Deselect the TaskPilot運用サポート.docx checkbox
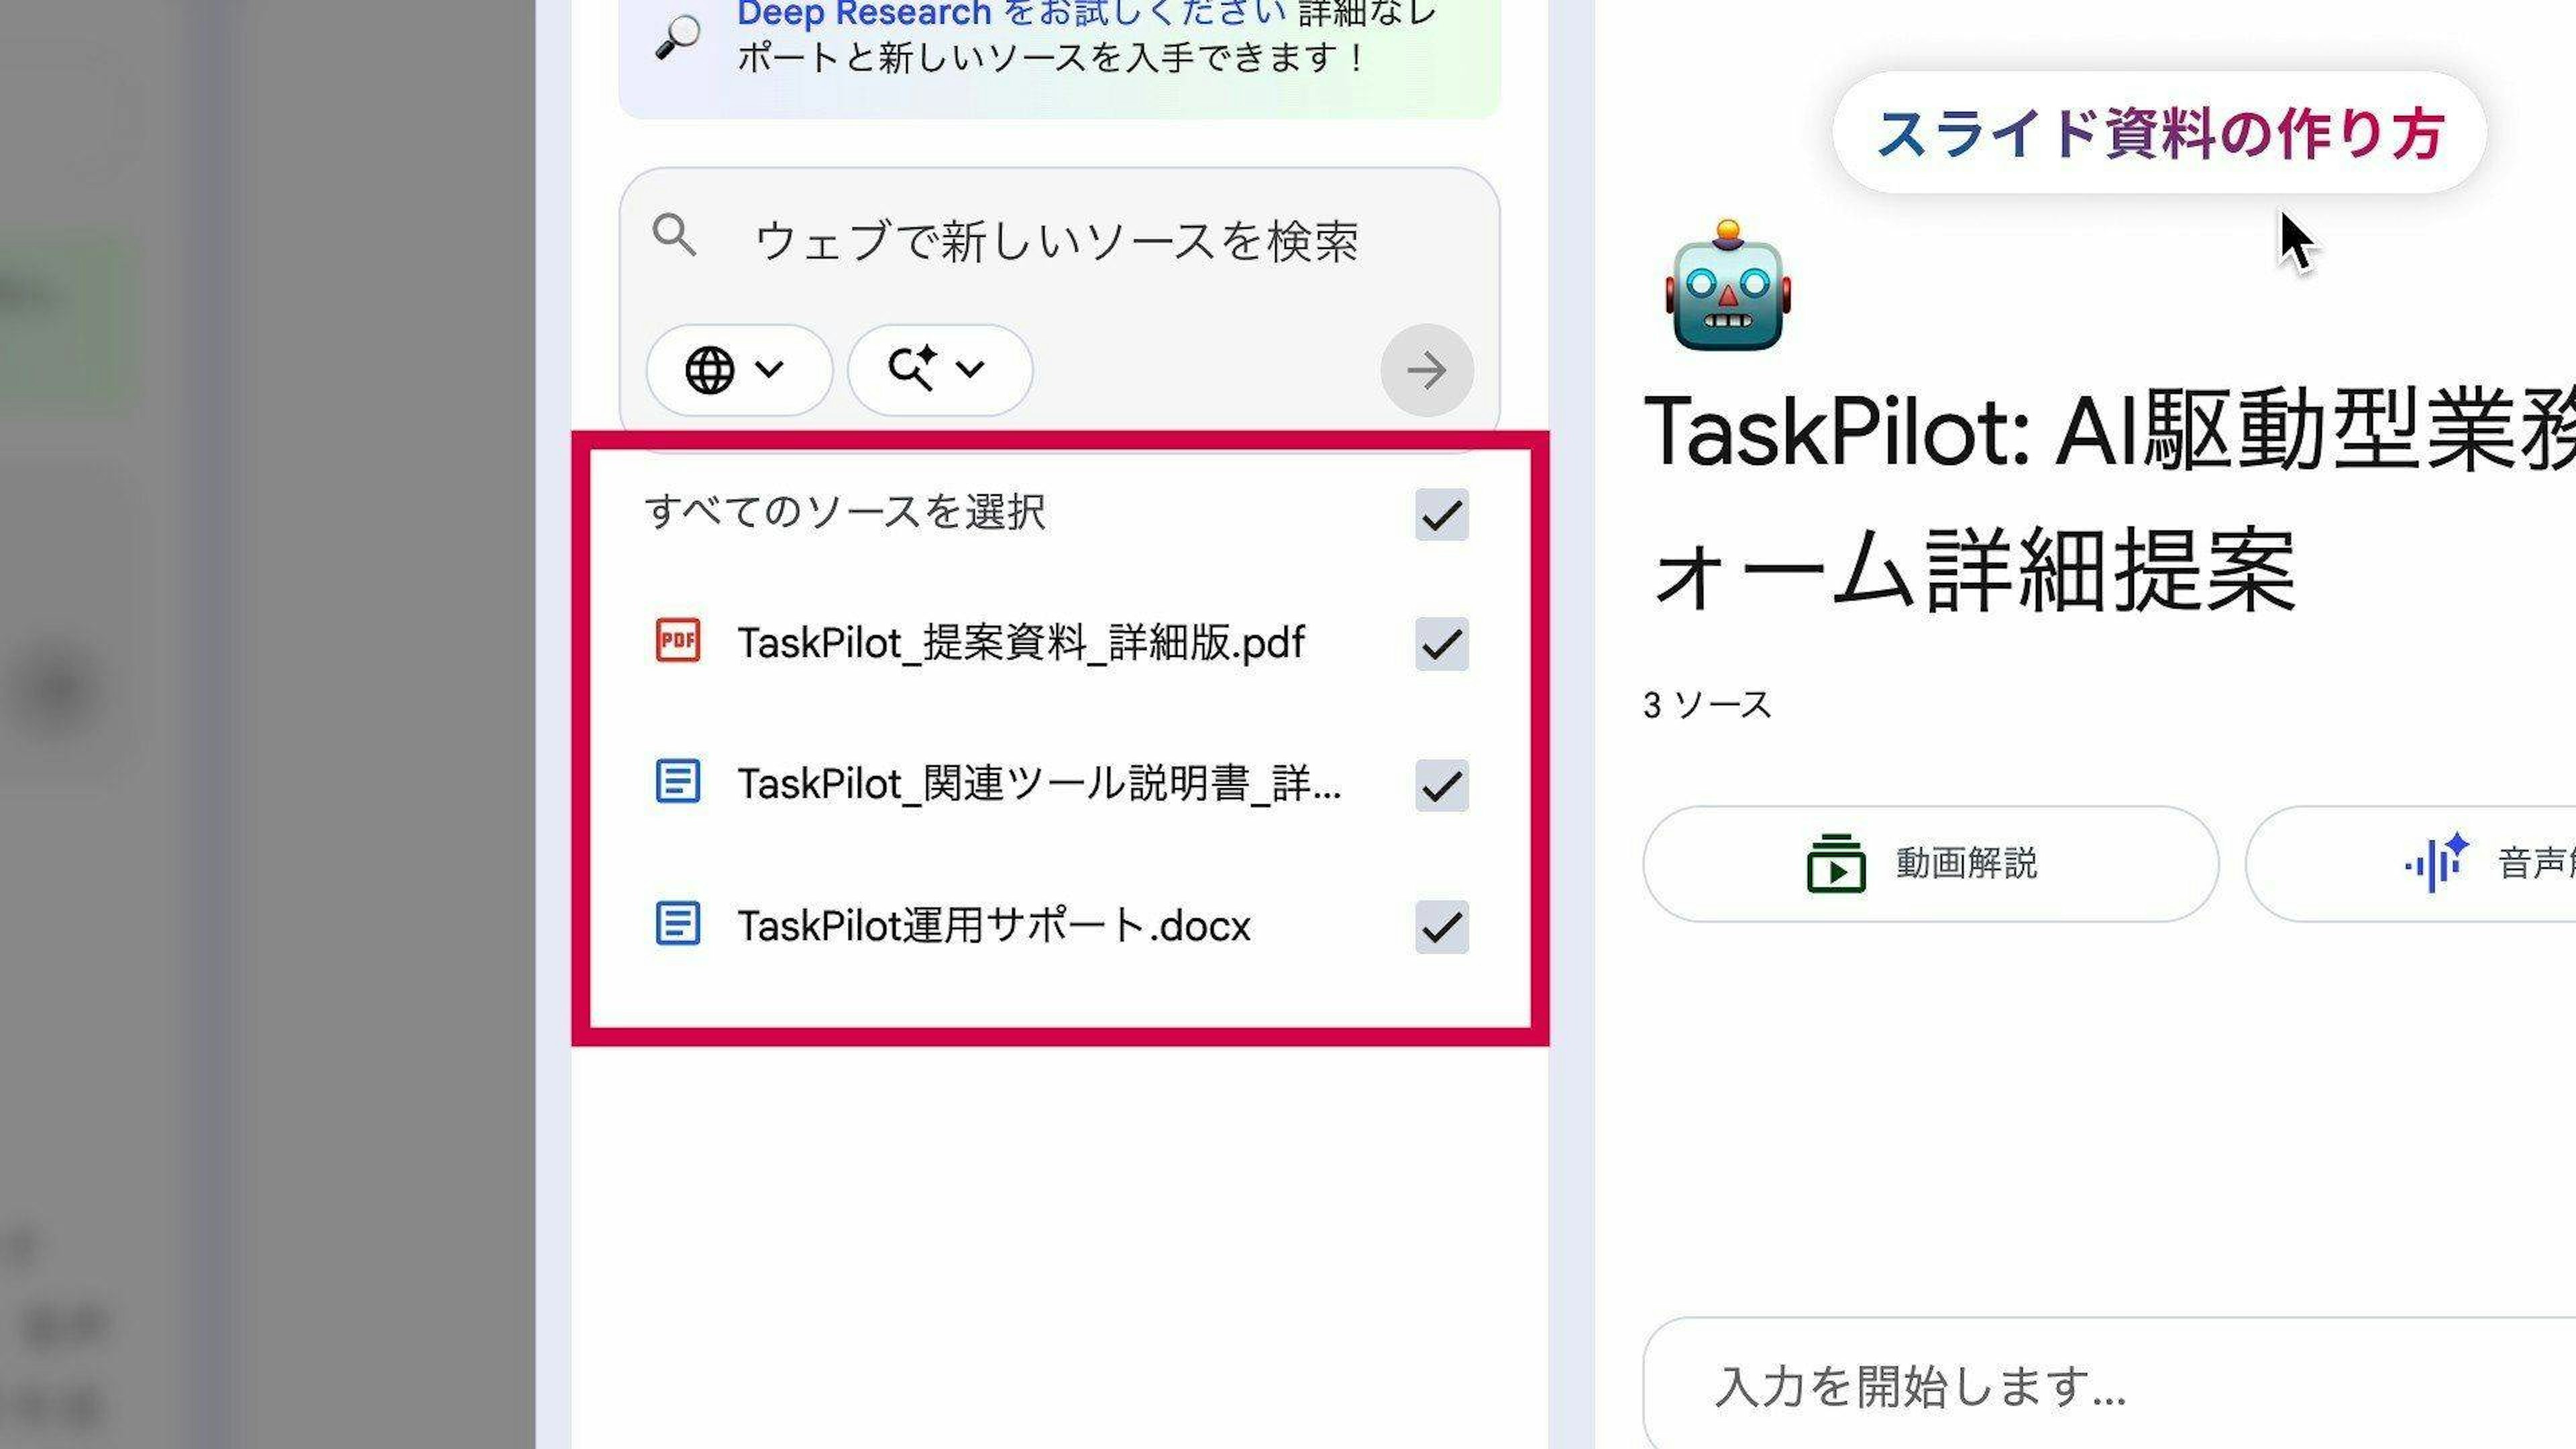The width and height of the screenshot is (2576, 1449). [1441, 927]
